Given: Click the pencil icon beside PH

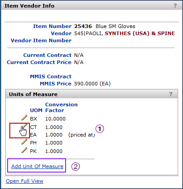Looking at the screenshot, I should click(24, 142).
